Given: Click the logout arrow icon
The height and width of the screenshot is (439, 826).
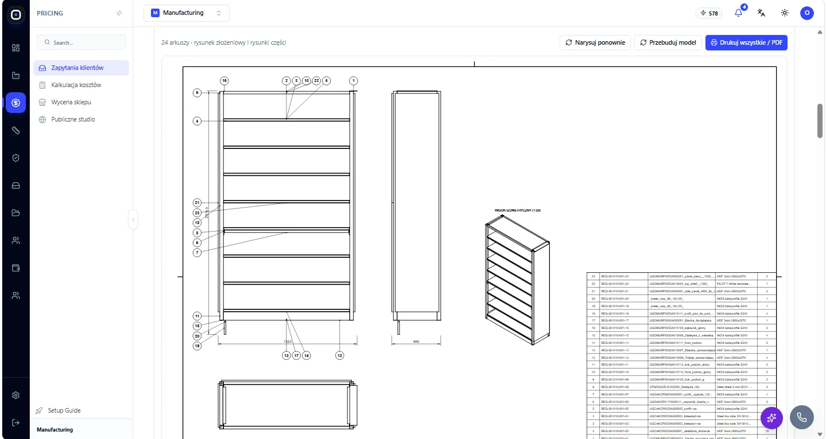Looking at the screenshot, I should click(x=15, y=422).
